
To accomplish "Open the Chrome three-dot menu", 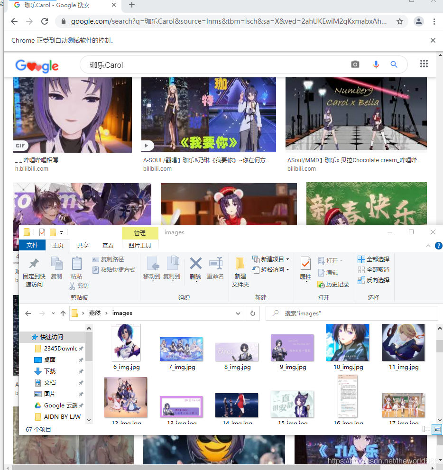I will pos(434,21).
